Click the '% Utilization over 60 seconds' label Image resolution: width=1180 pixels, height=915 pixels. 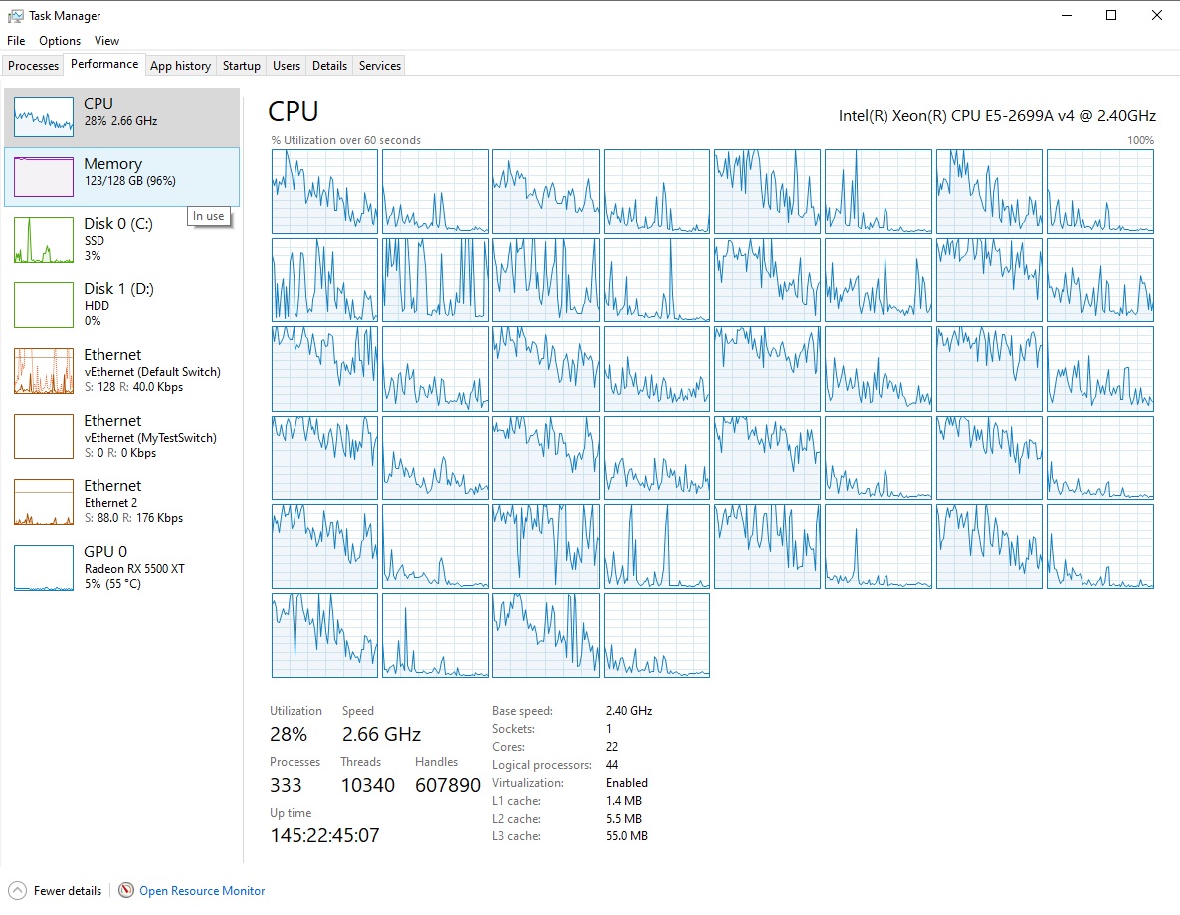click(345, 140)
